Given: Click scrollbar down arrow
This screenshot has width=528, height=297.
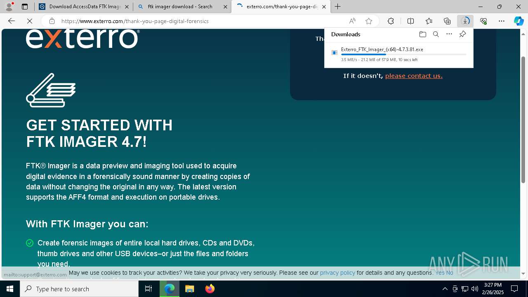Looking at the screenshot, I should pyautogui.click(x=523, y=273).
